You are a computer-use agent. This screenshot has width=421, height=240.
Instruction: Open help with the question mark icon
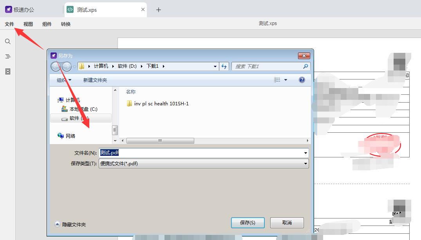coord(302,80)
